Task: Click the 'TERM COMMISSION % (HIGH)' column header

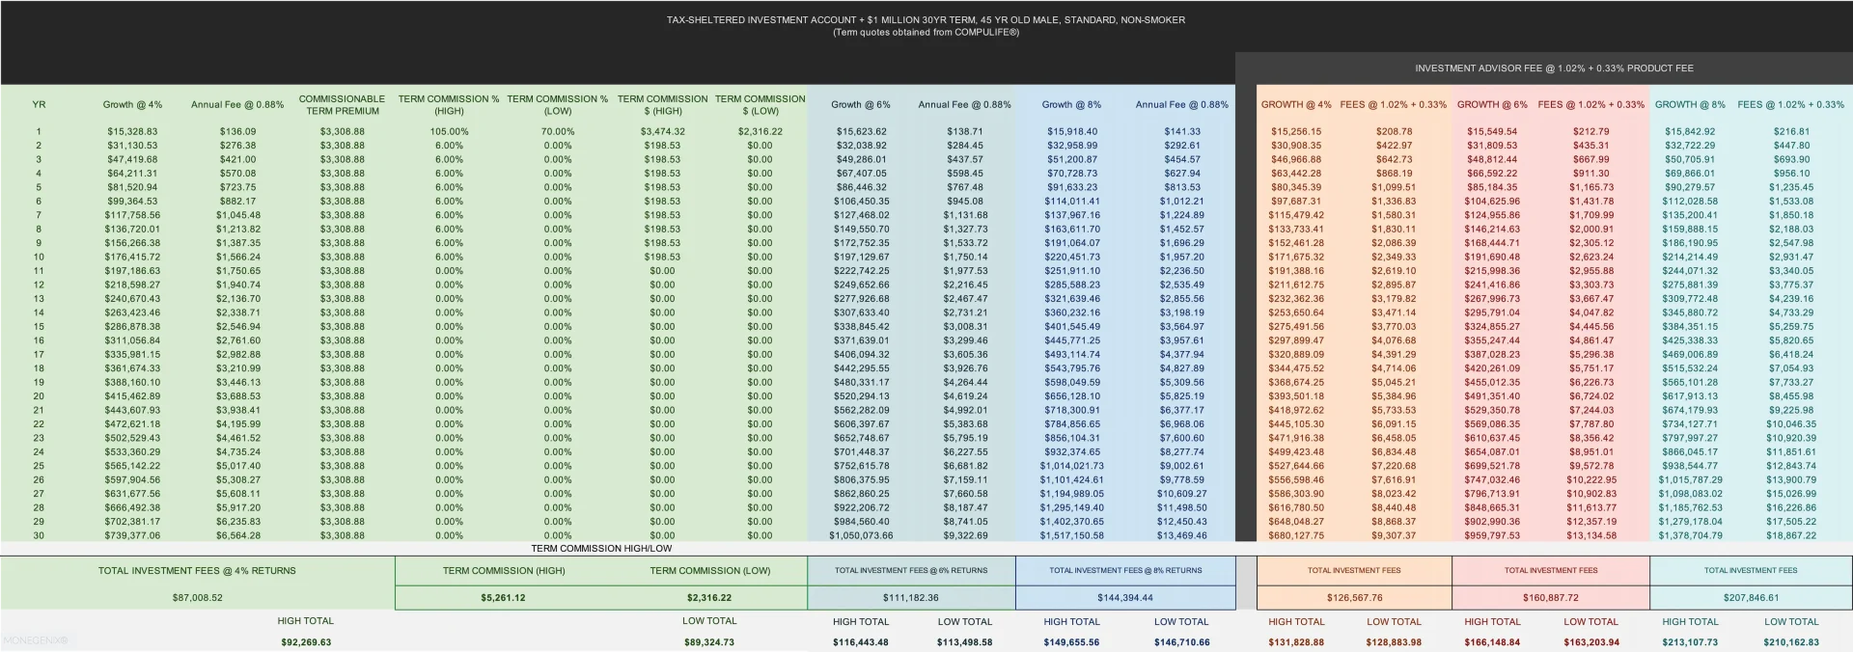Action: pyautogui.click(x=449, y=105)
